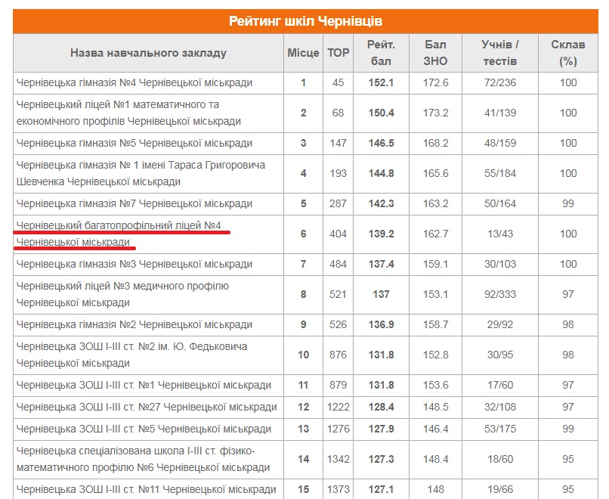The height and width of the screenshot is (499, 609).
Task: Click students/tests value '92/333'
Action: click(x=500, y=295)
